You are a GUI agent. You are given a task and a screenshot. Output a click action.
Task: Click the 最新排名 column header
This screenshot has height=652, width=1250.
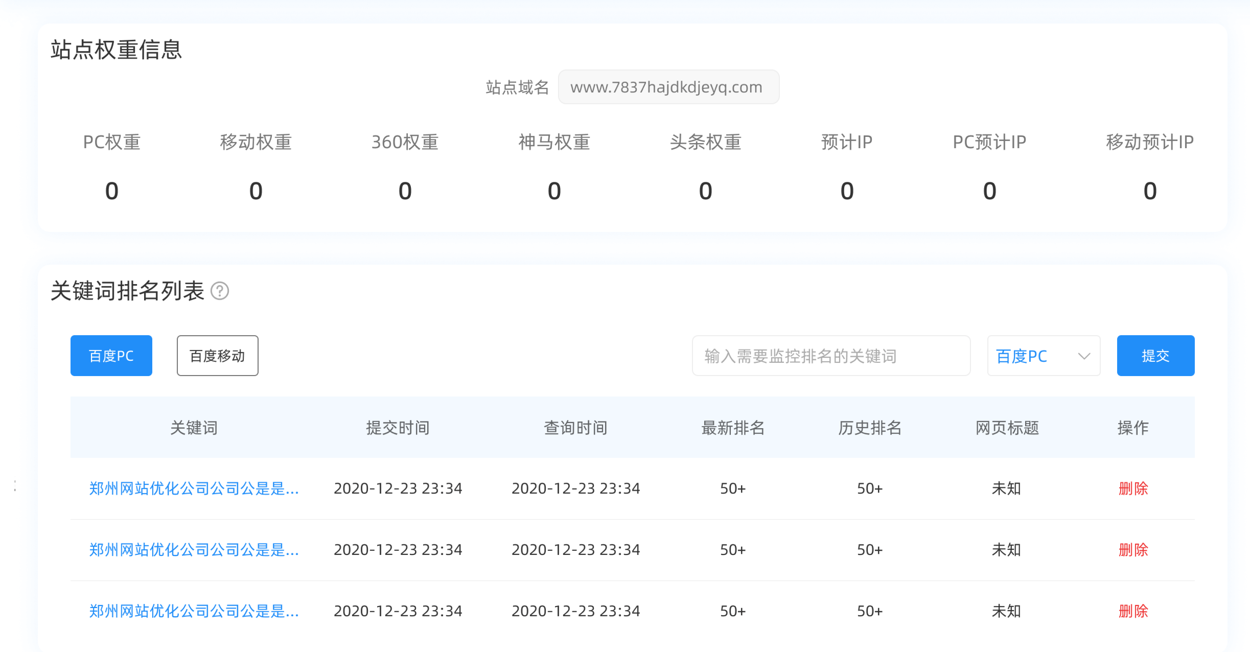pyautogui.click(x=733, y=428)
